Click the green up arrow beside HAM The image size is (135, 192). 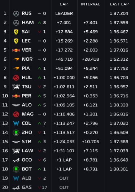[x=39, y=23]
